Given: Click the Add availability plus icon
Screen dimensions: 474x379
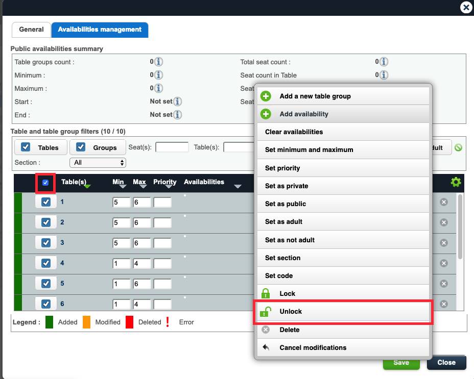Looking at the screenshot, I should pyautogui.click(x=265, y=114).
